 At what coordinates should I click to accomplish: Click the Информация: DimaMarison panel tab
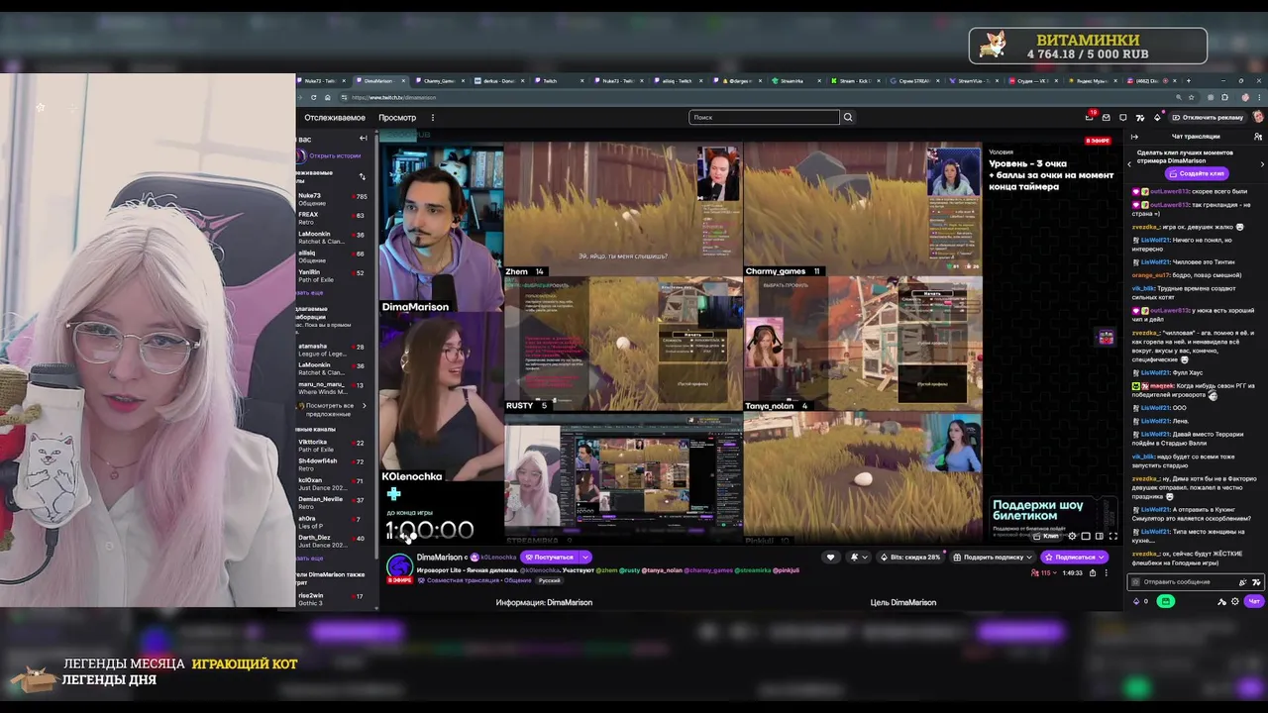(x=545, y=602)
